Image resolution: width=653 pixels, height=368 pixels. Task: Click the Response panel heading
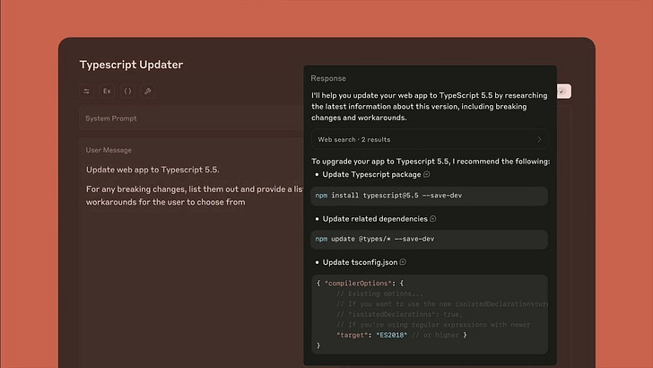(x=328, y=78)
